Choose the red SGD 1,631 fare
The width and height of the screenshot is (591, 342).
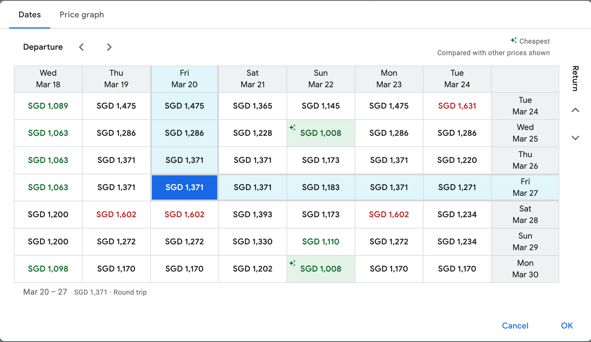point(457,106)
